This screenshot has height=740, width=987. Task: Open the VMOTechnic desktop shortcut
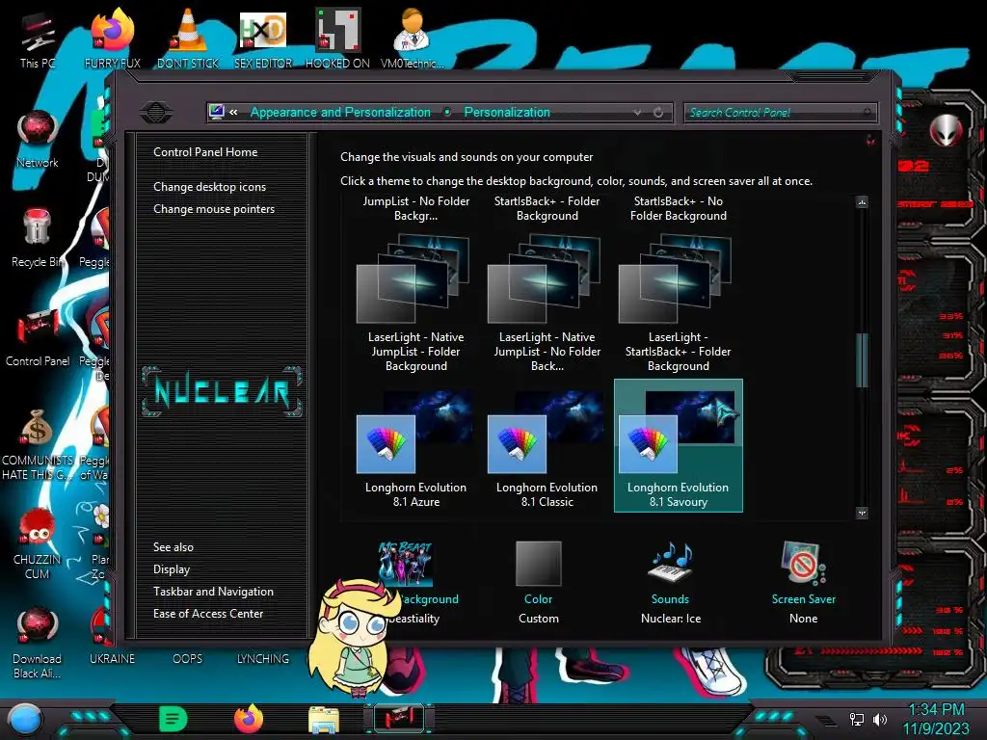point(413,38)
